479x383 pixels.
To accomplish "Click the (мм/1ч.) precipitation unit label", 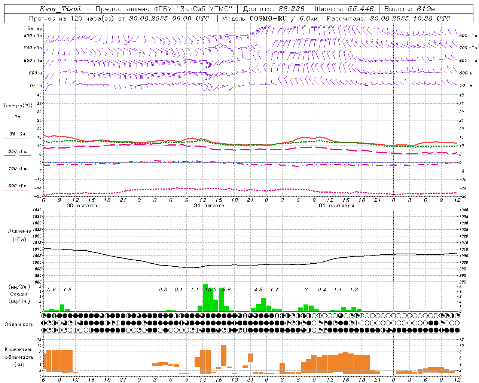I will tap(19, 301).
